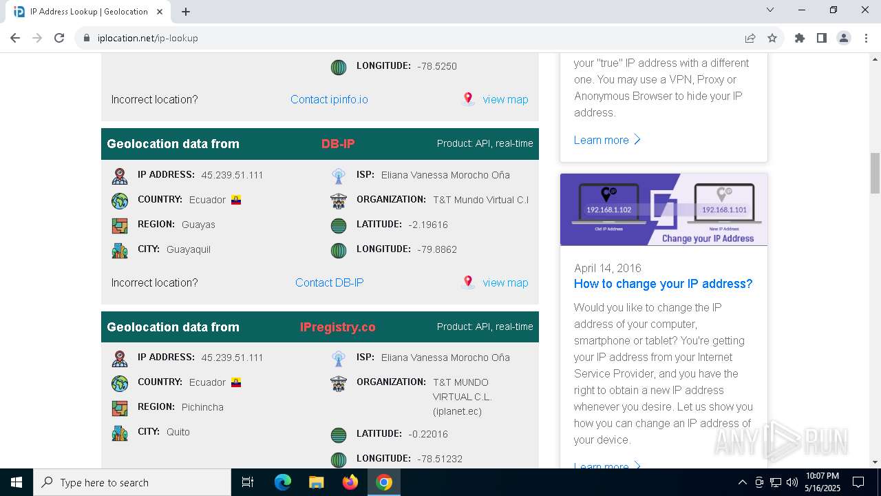Open the Chrome profile avatar
The width and height of the screenshot is (881, 496).
844,38
